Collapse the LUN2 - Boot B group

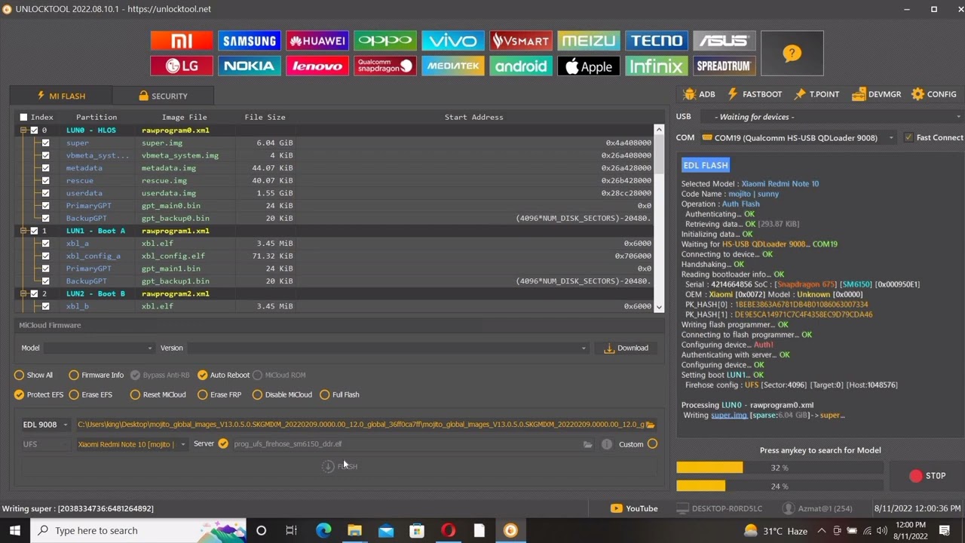[23, 293]
